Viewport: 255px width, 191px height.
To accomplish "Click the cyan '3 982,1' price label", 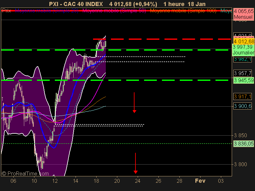I will [x=243, y=59].
